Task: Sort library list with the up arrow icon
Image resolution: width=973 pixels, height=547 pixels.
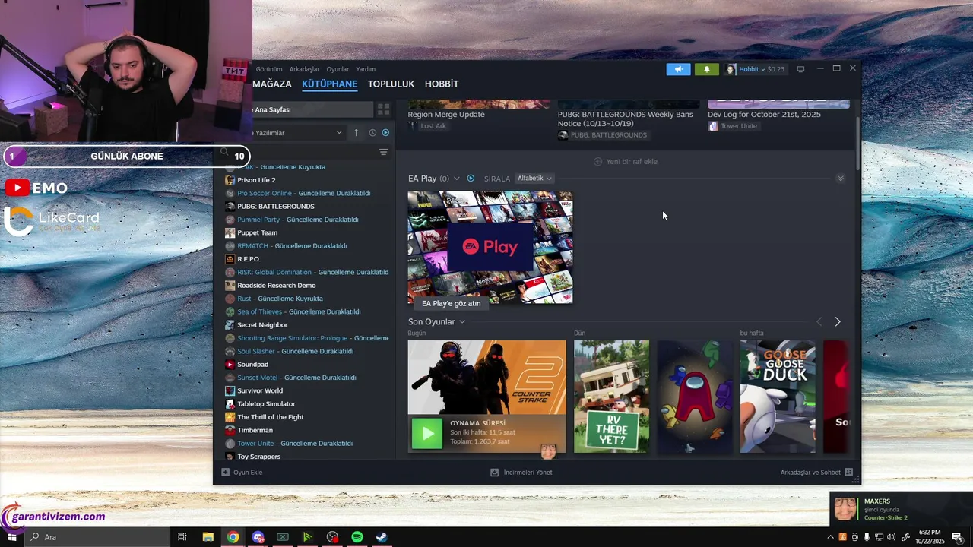Action: 356,132
